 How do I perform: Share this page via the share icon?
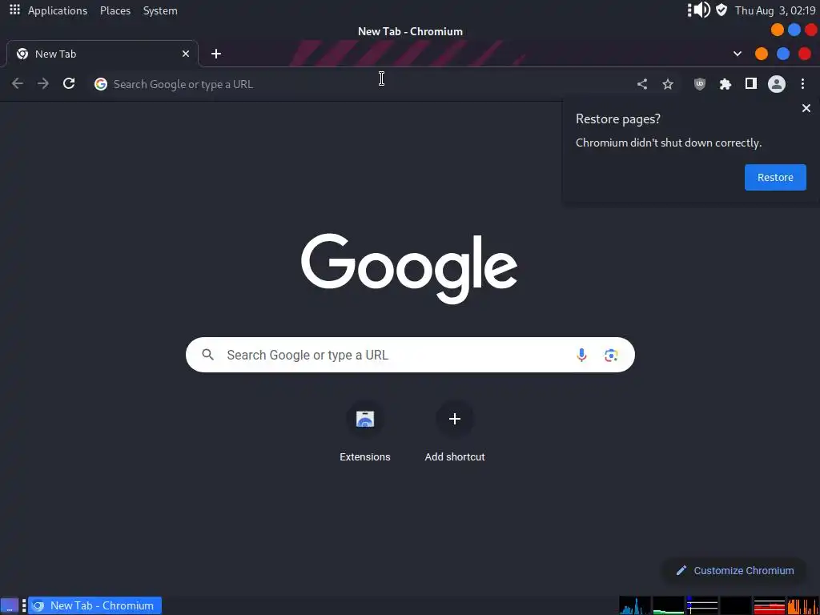642,83
